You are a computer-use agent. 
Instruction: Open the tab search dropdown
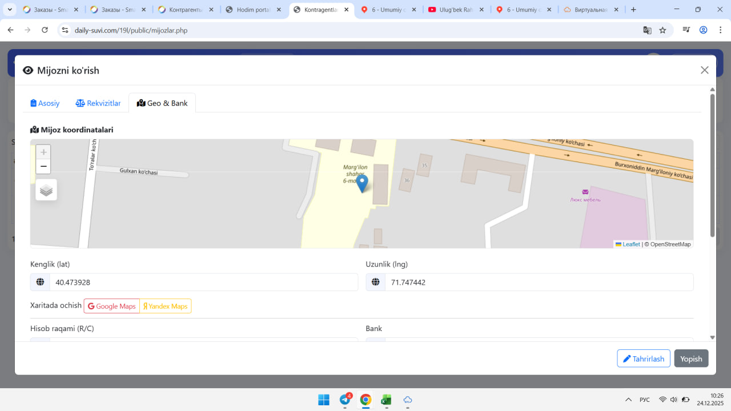[10, 10]
